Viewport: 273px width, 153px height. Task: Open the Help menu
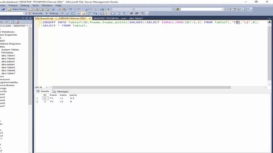[58, 6]
